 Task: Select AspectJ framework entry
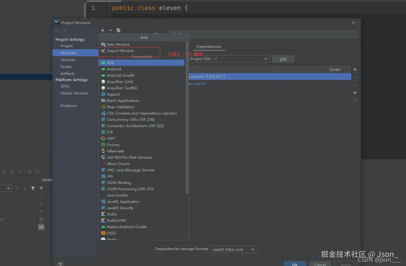(142, 94)
